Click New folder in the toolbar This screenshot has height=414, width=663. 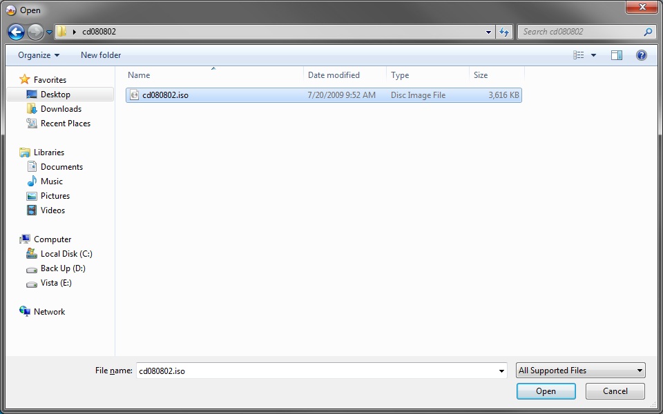click(101, 55)
